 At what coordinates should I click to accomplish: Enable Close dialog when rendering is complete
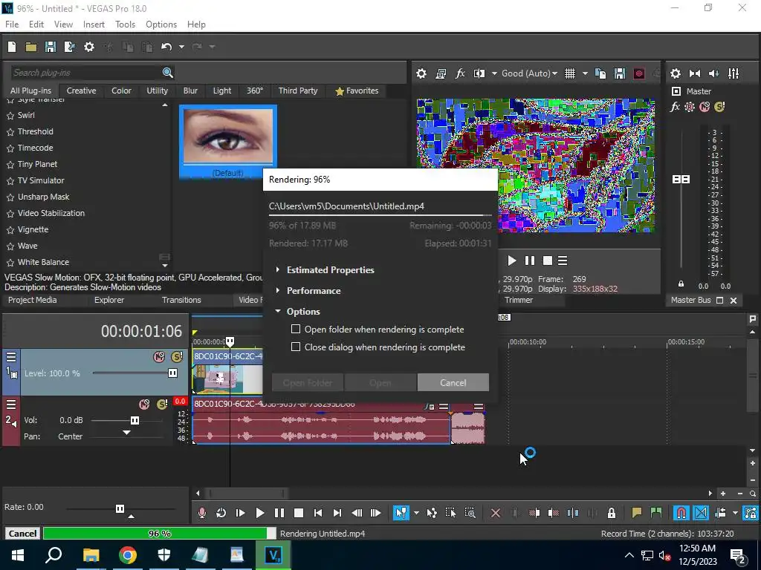(296, 347)
